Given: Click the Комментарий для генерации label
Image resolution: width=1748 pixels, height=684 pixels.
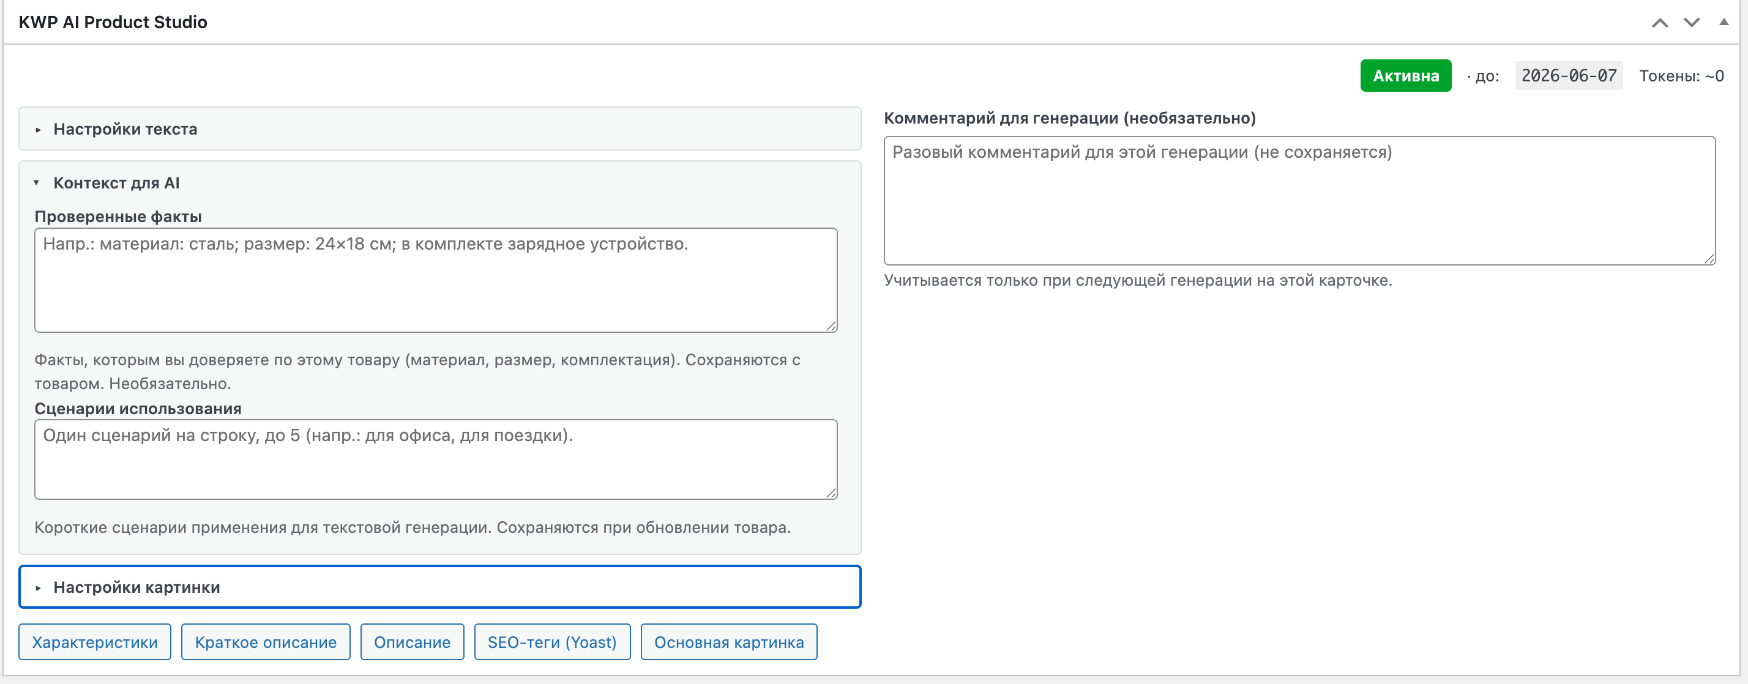Looking at the screenshot, I should (x=1070, y=118).
